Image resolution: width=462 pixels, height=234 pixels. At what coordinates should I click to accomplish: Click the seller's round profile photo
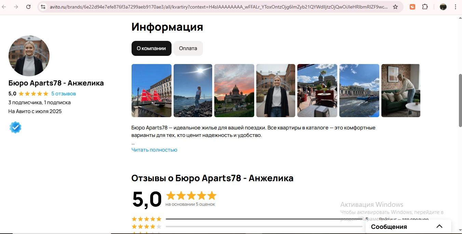click(29, 56)
